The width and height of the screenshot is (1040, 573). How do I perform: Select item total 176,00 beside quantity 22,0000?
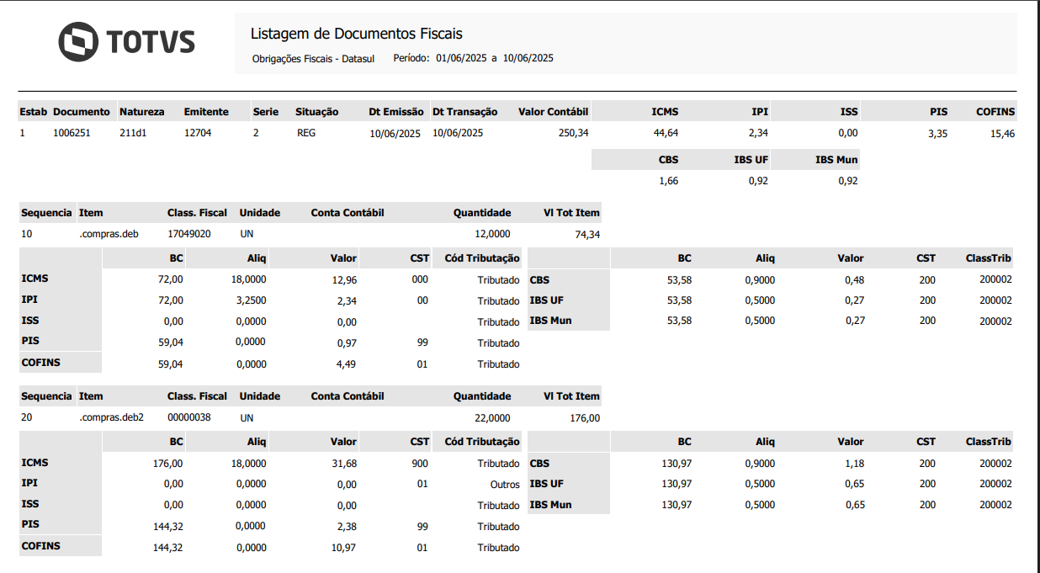[x=585, y=418]
